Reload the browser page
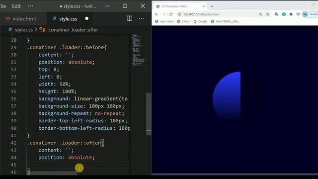The width and height of the screenshot is (318, 179). pyautogui.click(x=171, y=14)
